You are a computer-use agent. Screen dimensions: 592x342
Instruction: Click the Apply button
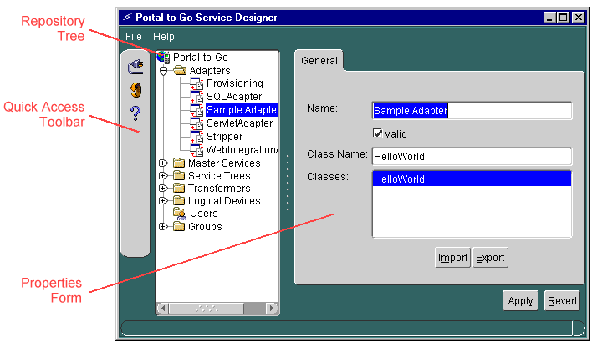click(x=520, y=300)
